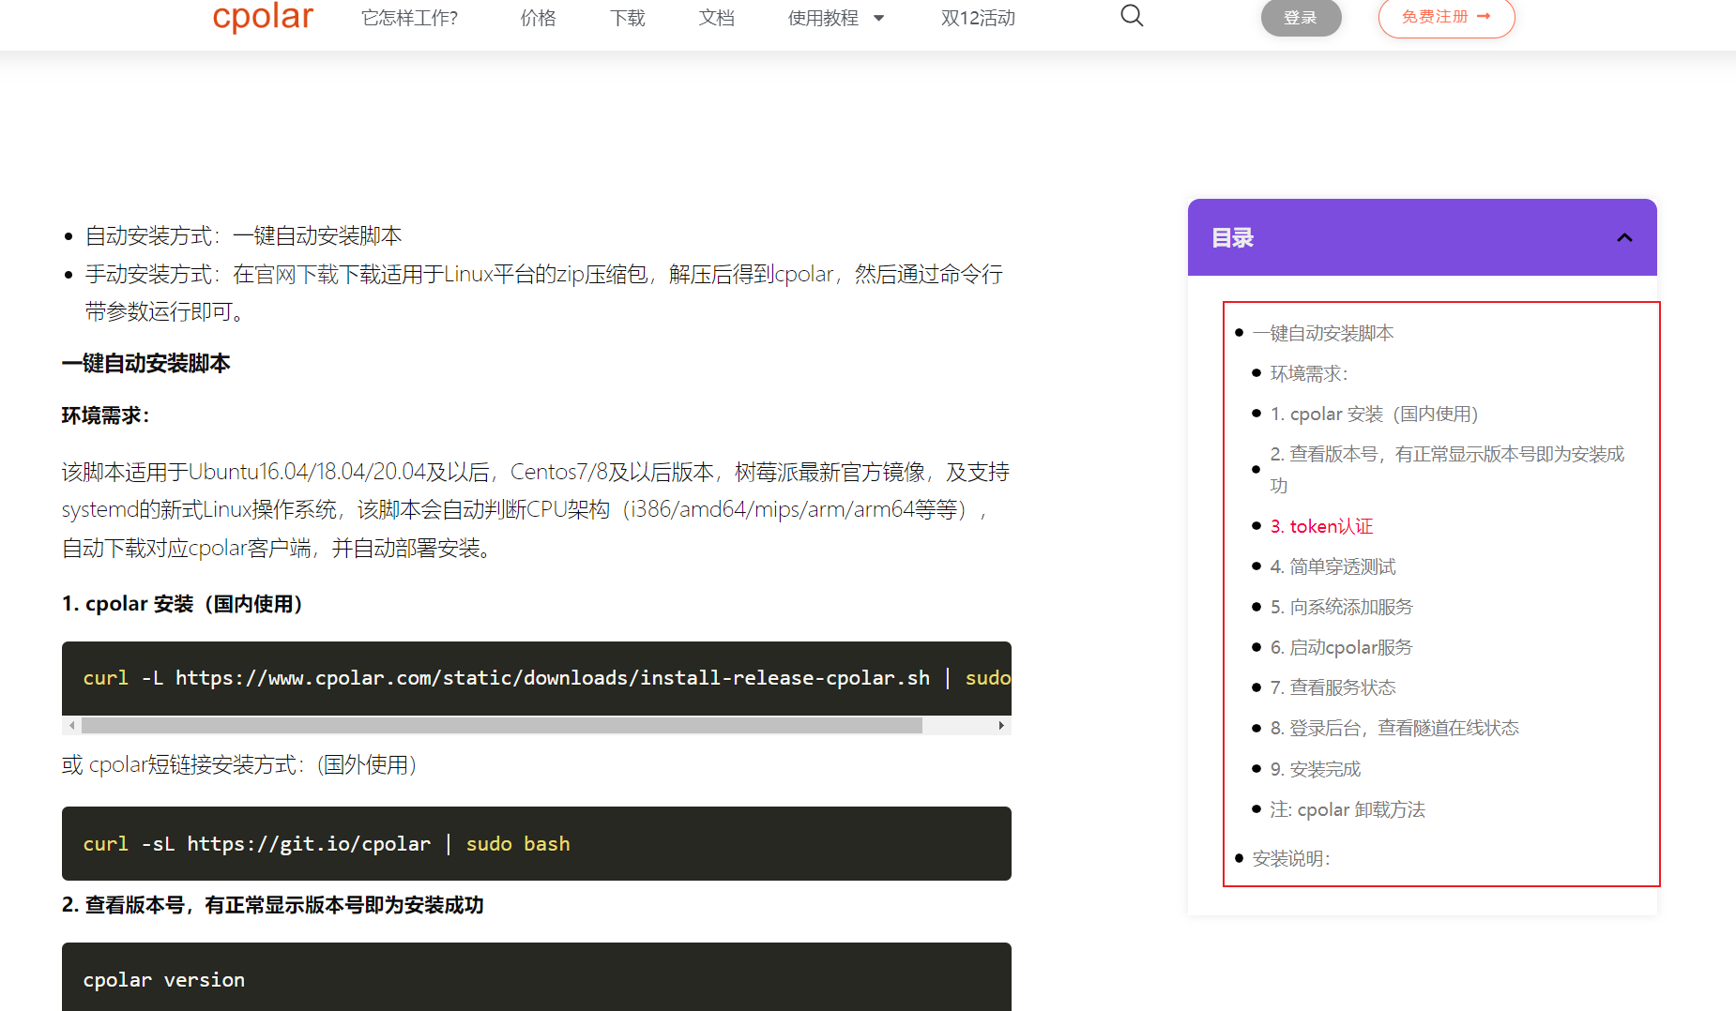Click the 'cpolar version' code line
This screenshot has height=1011, width=1736.
click(164, 980)
